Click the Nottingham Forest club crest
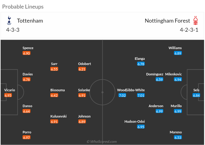 click(196, 20)
